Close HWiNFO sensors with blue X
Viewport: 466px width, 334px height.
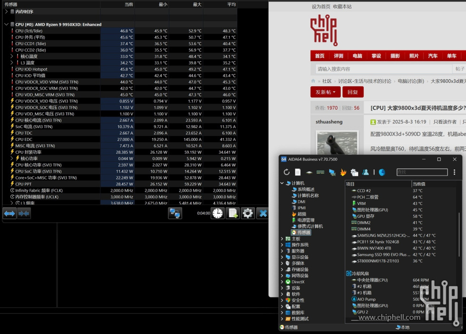point(262,213)
